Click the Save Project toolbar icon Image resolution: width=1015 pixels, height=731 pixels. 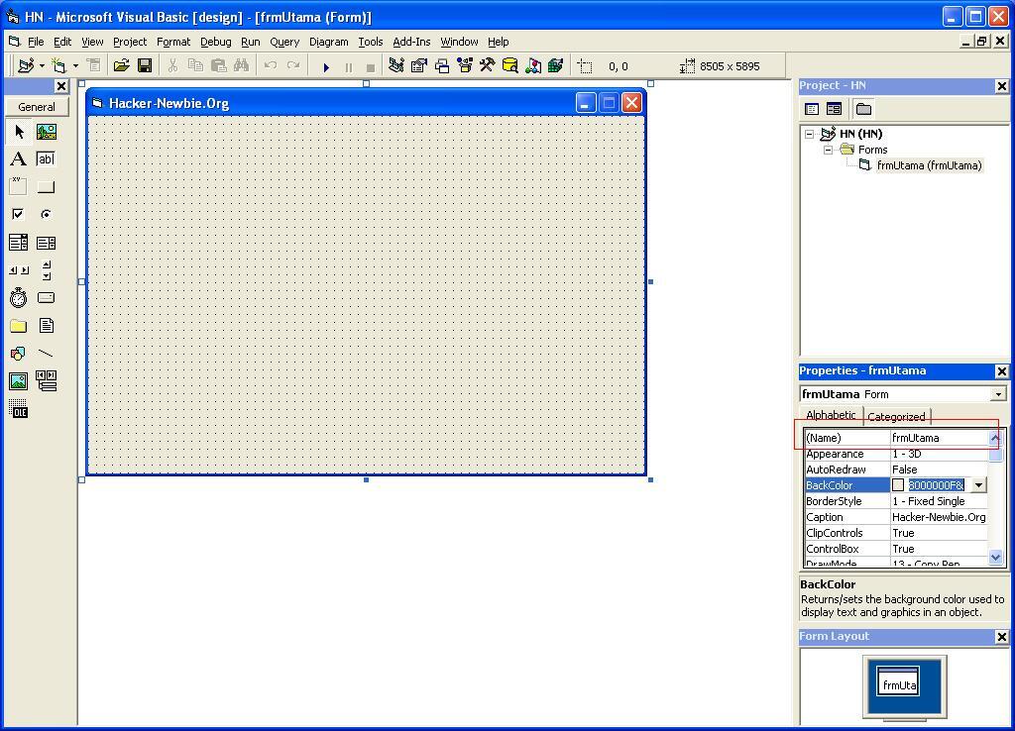(146, 65)
